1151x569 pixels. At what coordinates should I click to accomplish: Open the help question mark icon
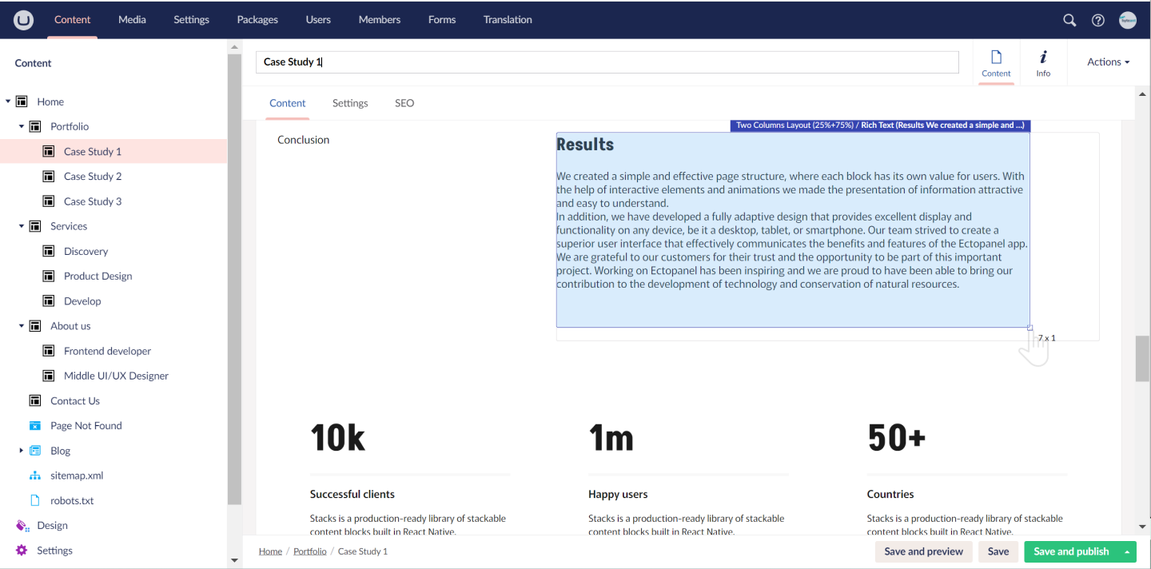(1098, 20)
